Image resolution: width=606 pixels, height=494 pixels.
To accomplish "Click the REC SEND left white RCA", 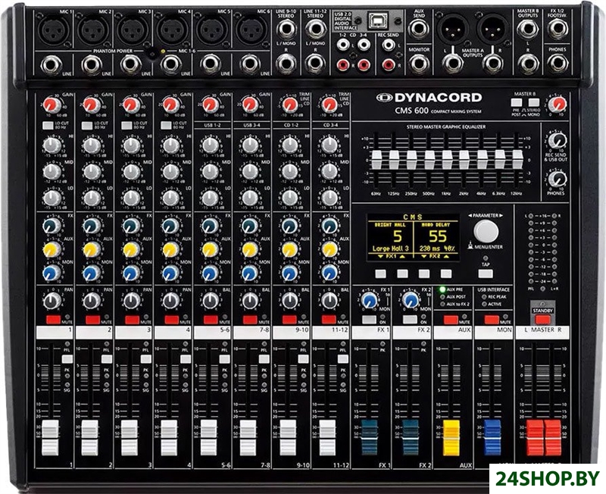I will pos(389,45).
